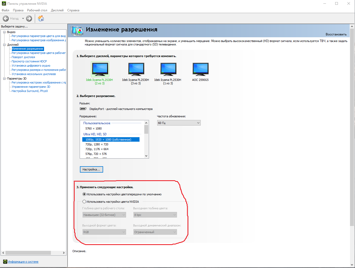Click the Back navigation arrow
Image resolution: width=355 pixels, height=268 pixels.
point(6,18)
